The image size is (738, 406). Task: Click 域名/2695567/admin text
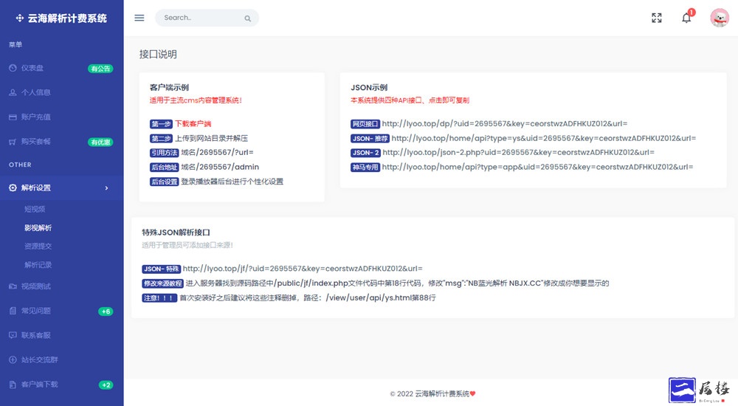point(220,167)
